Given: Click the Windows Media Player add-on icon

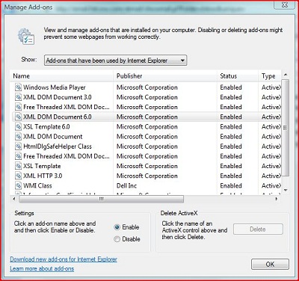Looking at the screenshot, I should click(18, 87).
